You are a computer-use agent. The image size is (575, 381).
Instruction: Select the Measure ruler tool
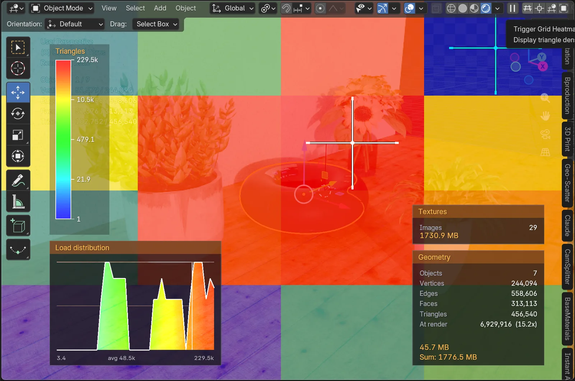pos(18,201)
